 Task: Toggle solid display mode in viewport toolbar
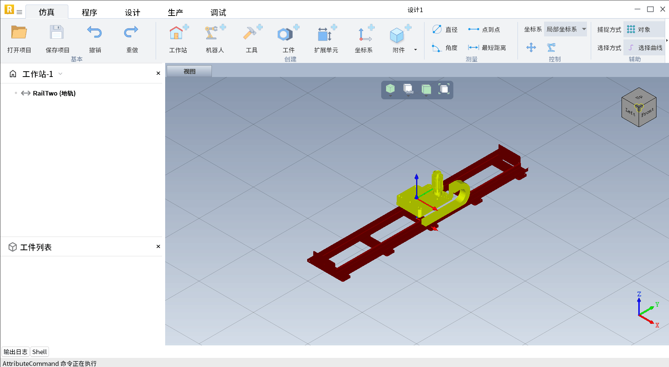click(x=408, y=89)
